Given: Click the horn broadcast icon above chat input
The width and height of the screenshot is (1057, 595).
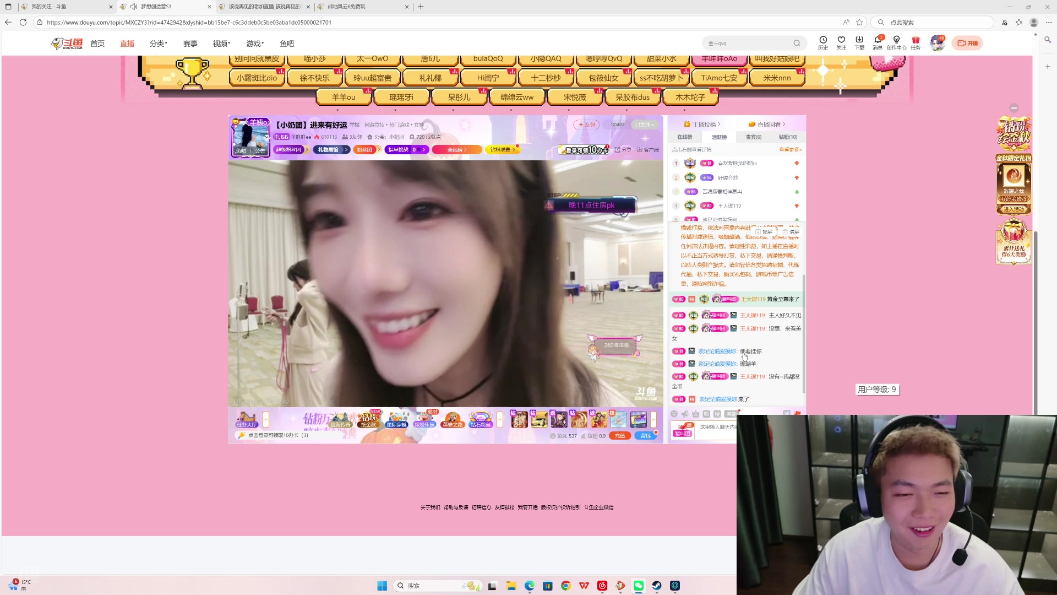Looking at the screenshot, I should click(685, 414).
